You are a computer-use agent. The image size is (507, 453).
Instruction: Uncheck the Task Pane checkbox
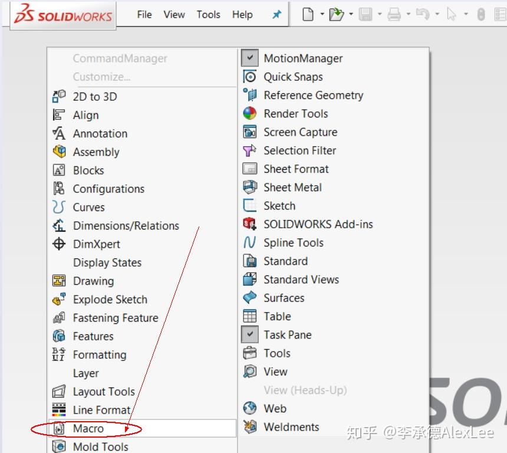[x=250, y=334]
